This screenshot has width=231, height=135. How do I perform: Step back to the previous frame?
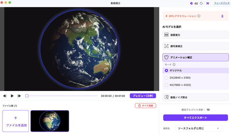click(5, 96)
